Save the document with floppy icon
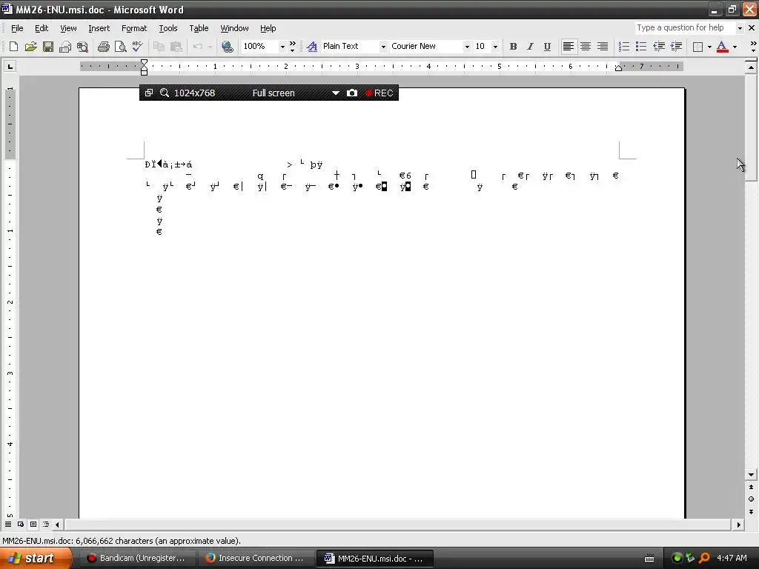This screenshot has height=569, width=759. coord(48,47)
